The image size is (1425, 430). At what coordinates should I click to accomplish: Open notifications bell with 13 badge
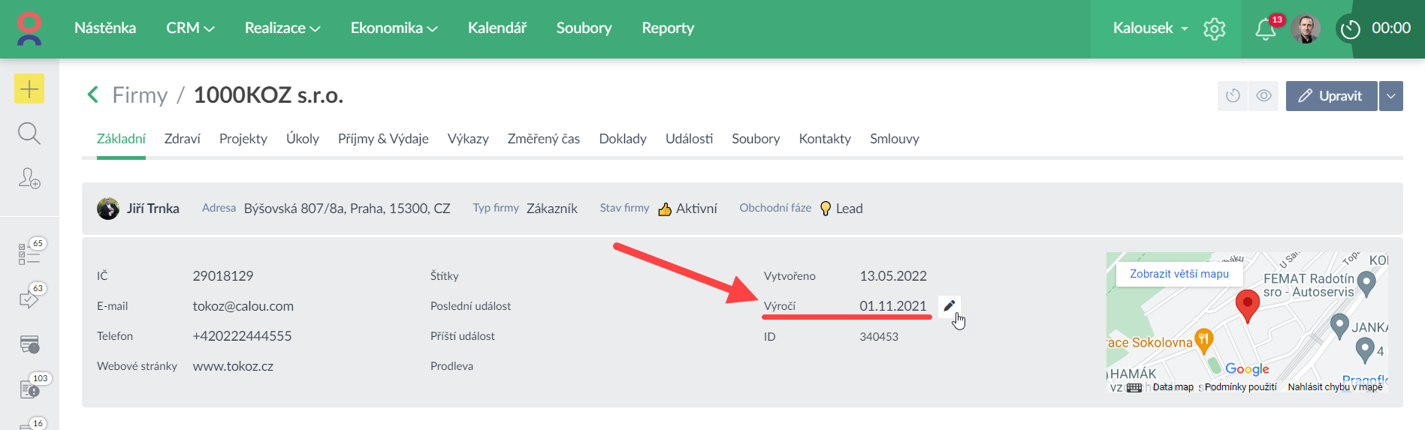tap(1265, 29)
